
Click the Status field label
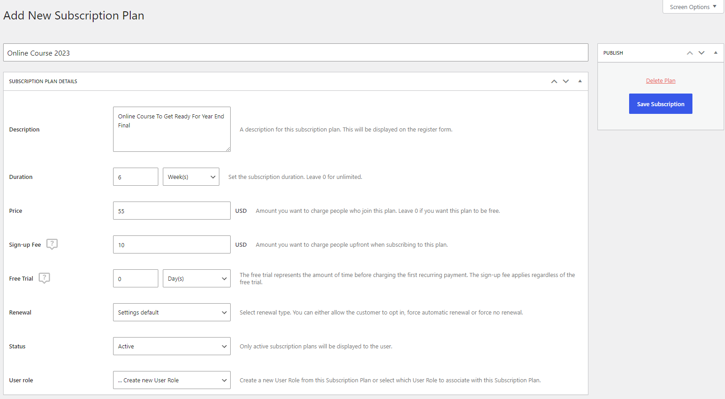point(17,346)
